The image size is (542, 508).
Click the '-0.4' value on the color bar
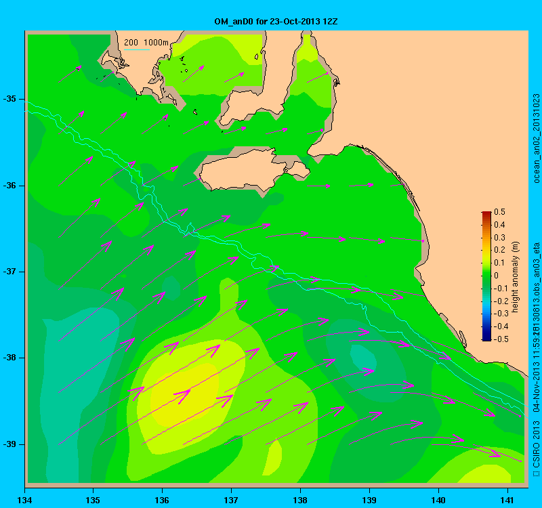point(500,326)
